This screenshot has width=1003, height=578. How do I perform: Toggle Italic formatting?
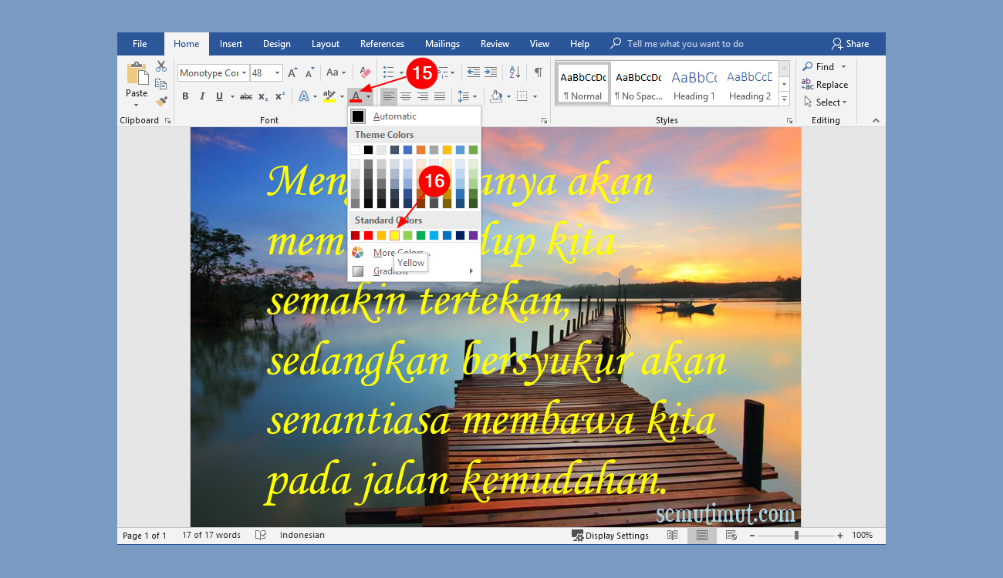click(x=202, y=96)
